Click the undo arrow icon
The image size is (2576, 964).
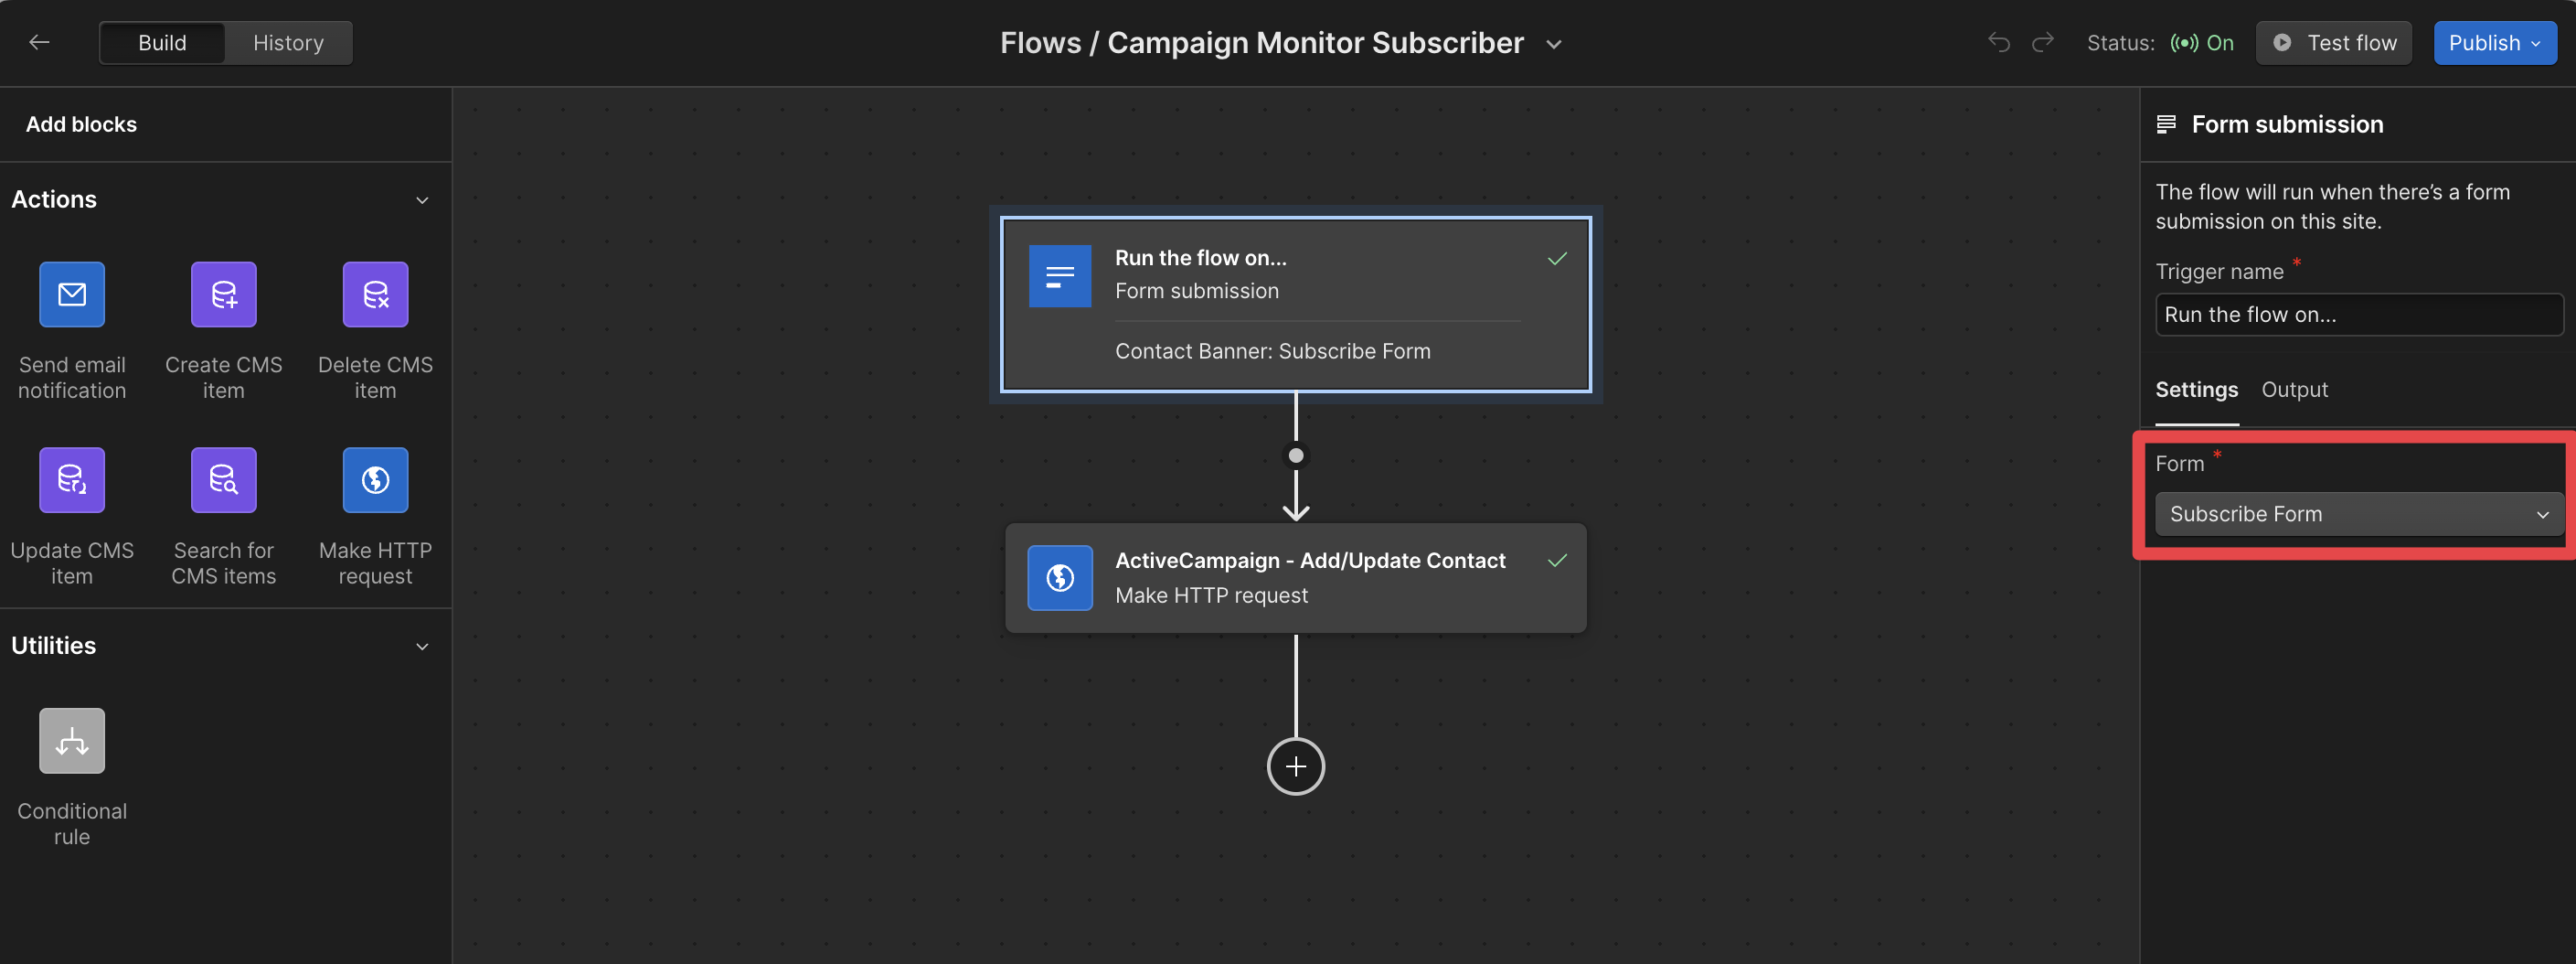1999,42
